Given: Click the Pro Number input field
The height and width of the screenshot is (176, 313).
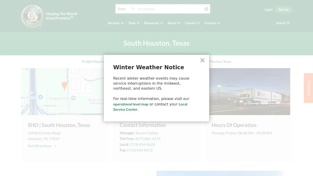Looking at the screenshot, I should tap(170, 9).
